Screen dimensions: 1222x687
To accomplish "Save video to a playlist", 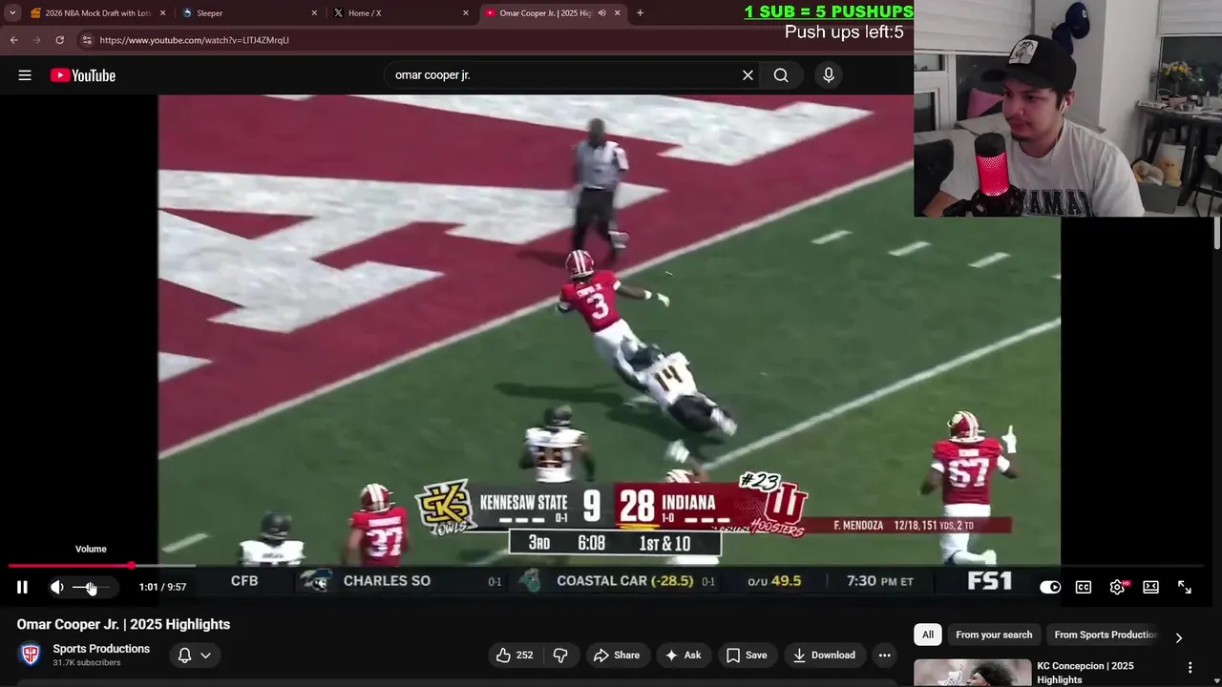I will tap(747, 655).
